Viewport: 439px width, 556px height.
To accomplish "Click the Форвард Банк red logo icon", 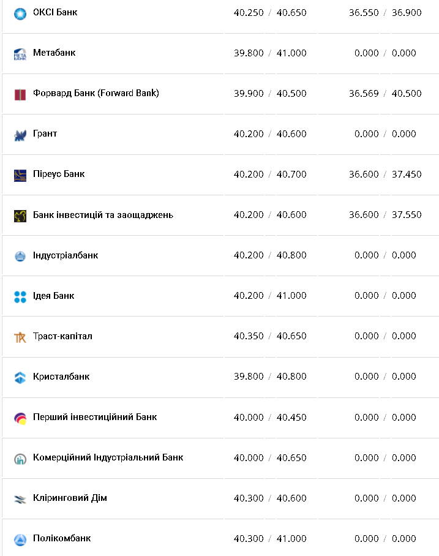I will (x=20, y=94).
